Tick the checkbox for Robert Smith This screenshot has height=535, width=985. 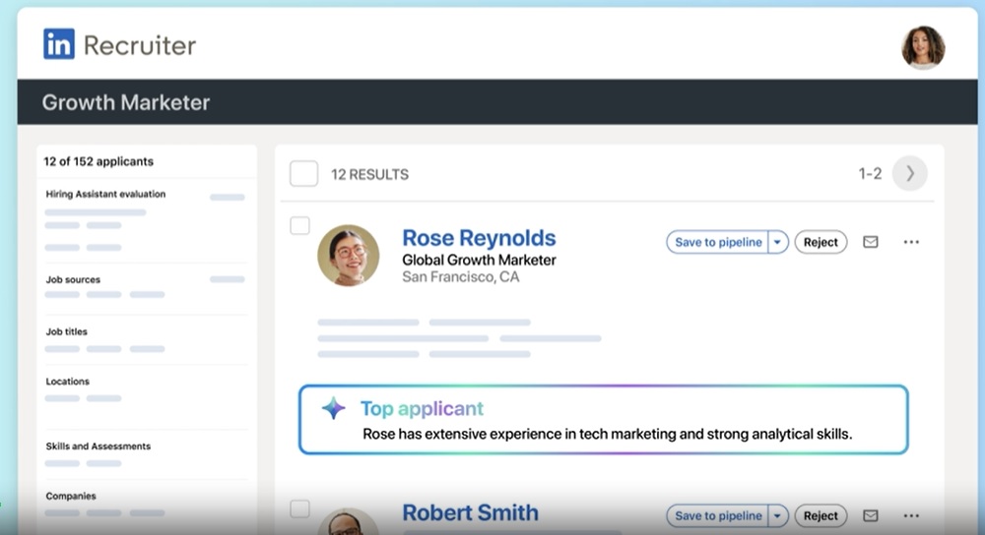(x=299, y=508)
